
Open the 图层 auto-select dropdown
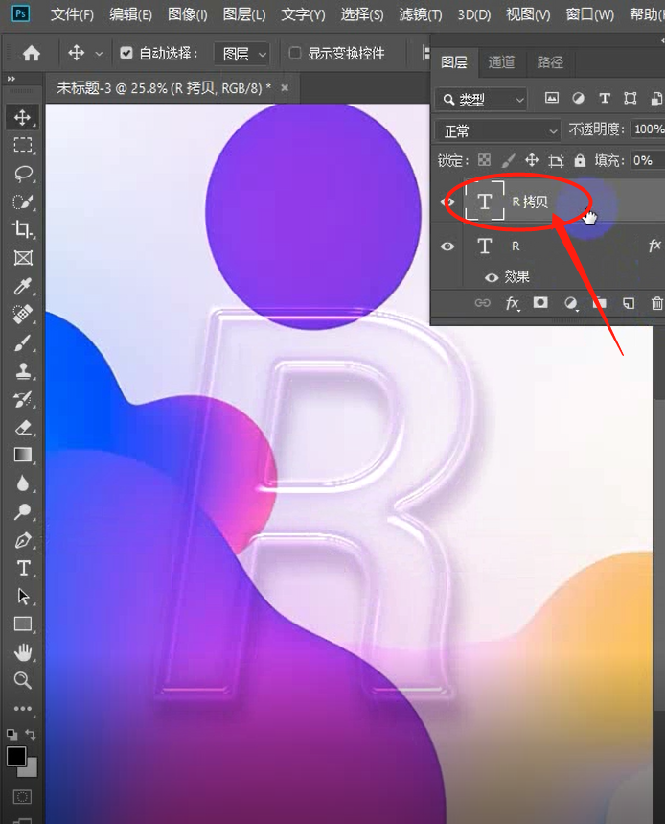242,54
